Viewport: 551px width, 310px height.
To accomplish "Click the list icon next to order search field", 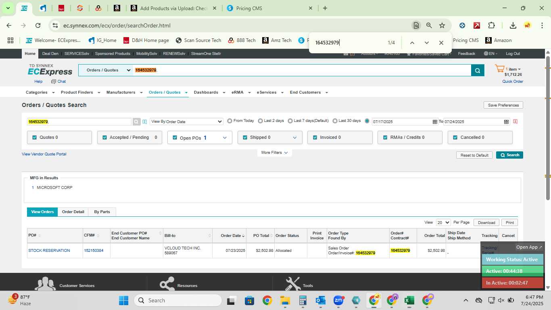I will [145, 121].
